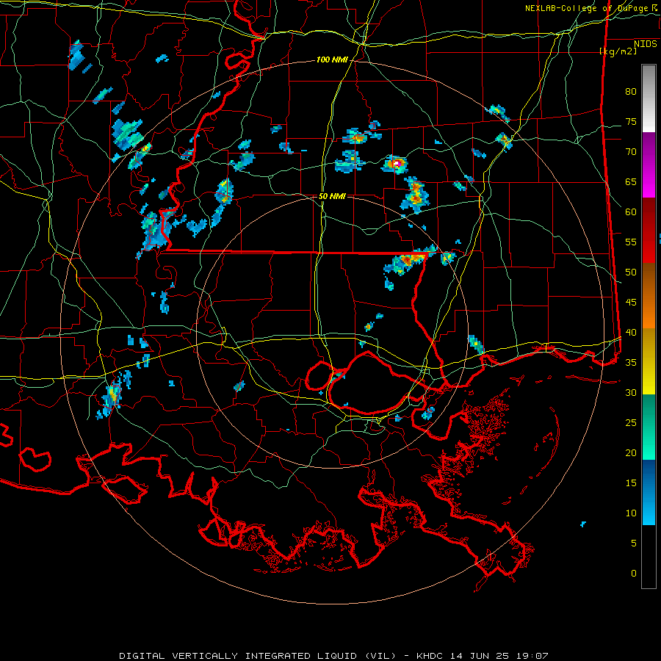Screen dimensions: 661x661
Task: Click the 80 value on color scale
Action: (x=631, y=92)
